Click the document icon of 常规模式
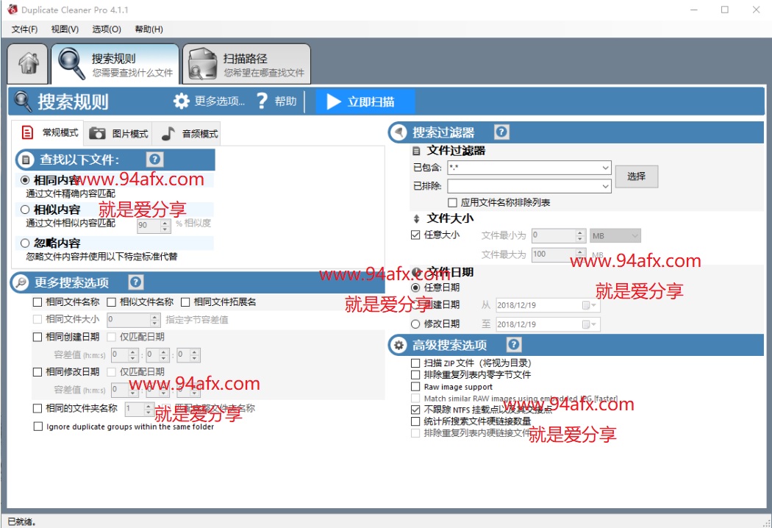The image size is (772, 528). pyautogui.click(x=27, y=132)
